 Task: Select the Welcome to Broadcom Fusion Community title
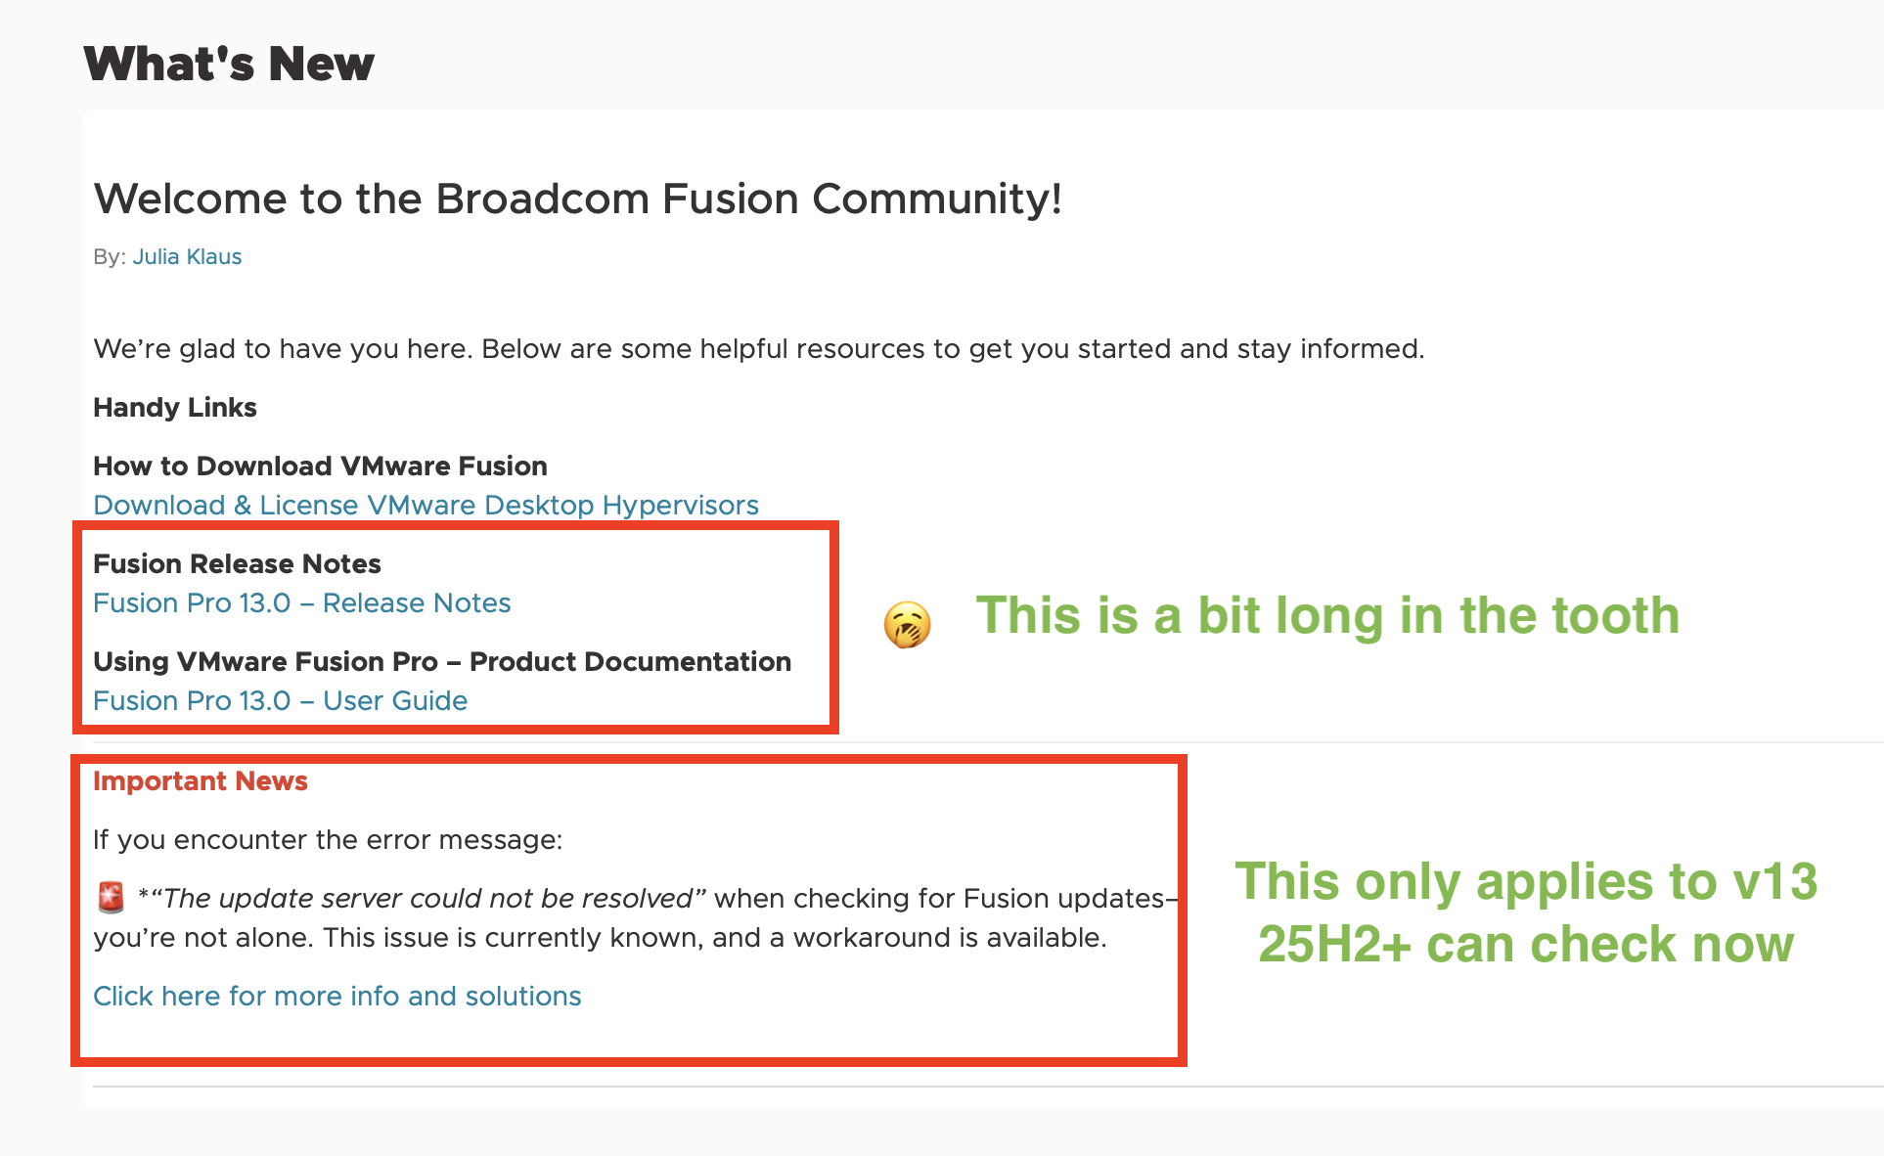577,199
